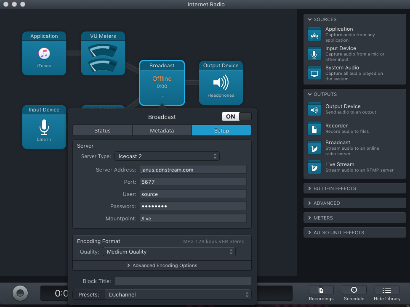Click the speaker icon in Output Device block

click(221, 82)
